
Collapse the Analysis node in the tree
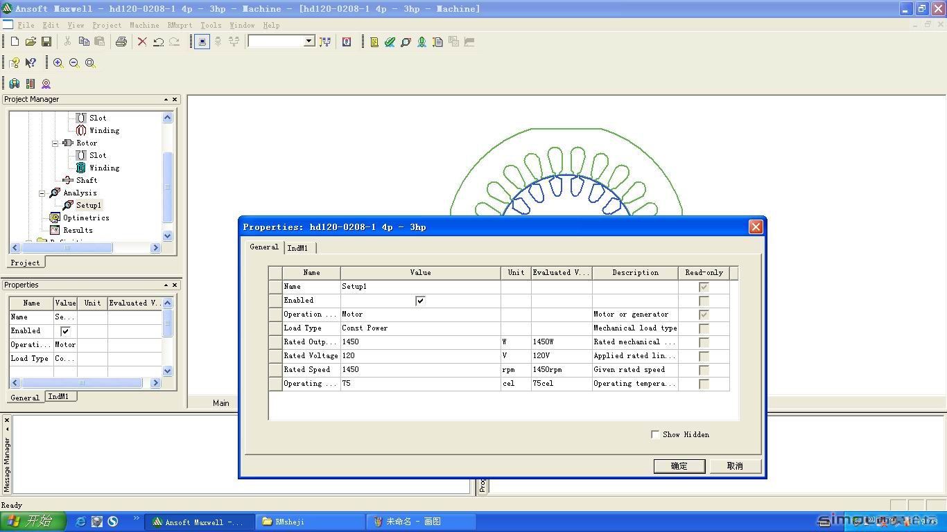[42, 193]
